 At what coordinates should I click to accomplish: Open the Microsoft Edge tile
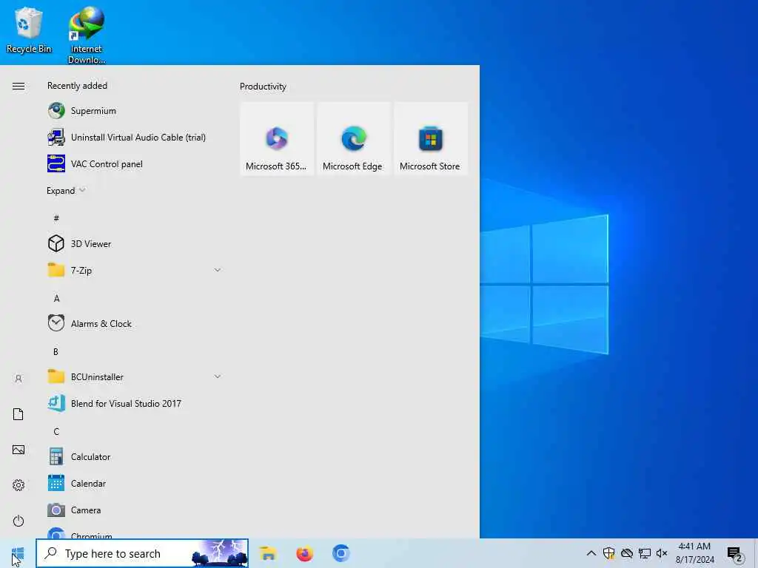point(353,138)
